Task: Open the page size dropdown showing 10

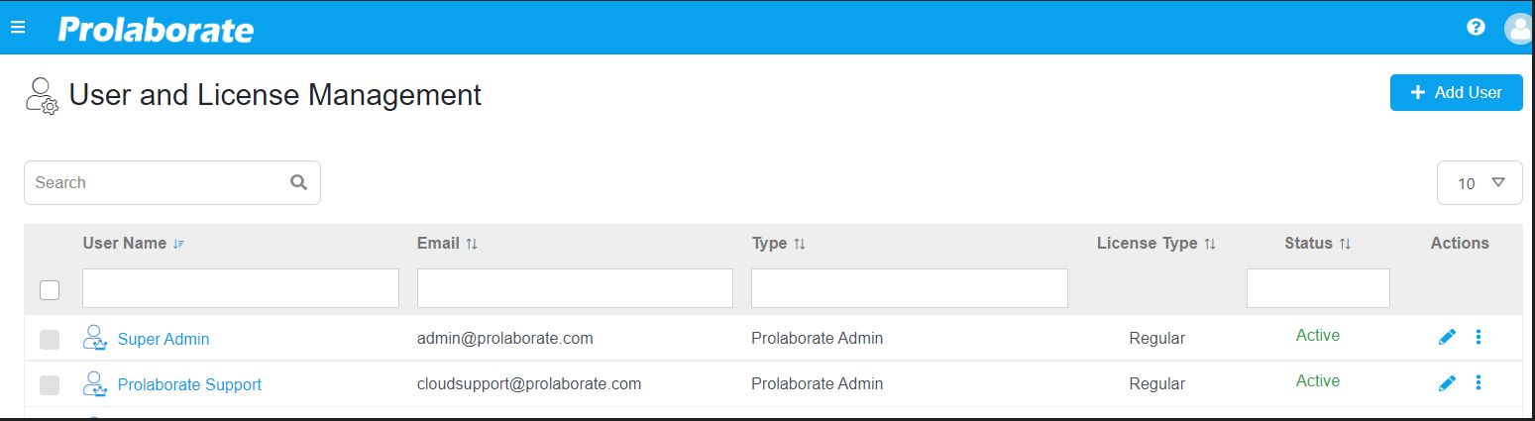Action: (x=1480, y=183)
